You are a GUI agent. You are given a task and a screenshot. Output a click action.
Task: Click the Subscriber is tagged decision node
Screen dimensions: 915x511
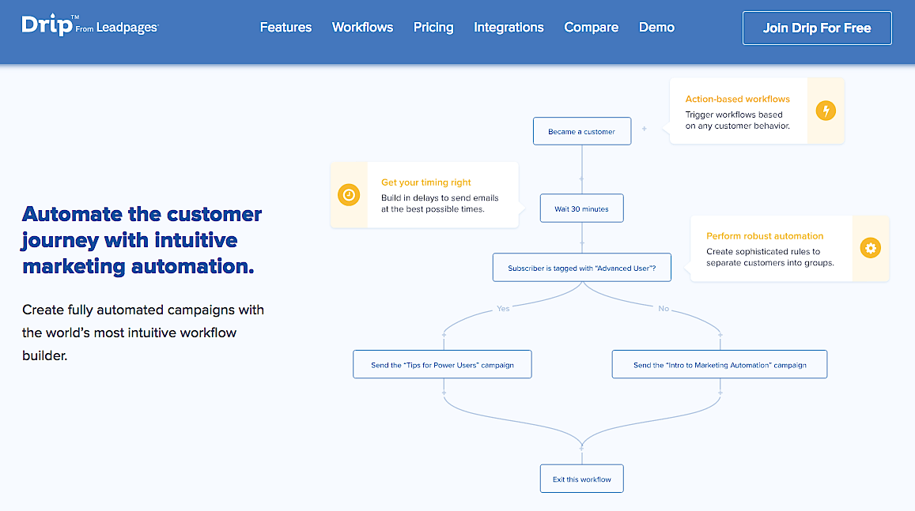point(582,268)
